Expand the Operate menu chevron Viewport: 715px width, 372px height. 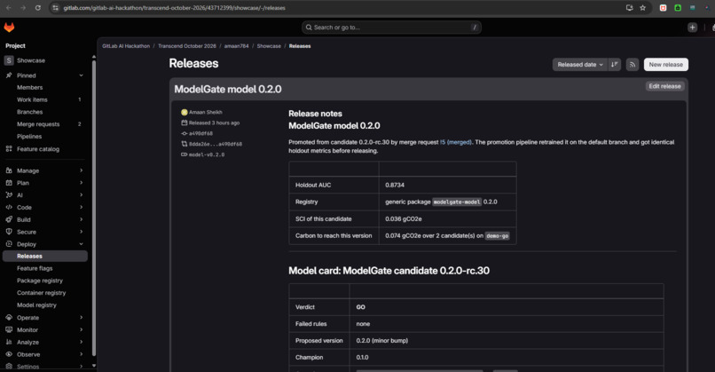(x=81, y=317)
